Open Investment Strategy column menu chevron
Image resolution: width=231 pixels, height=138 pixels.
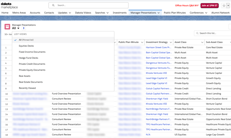point(171,42)
